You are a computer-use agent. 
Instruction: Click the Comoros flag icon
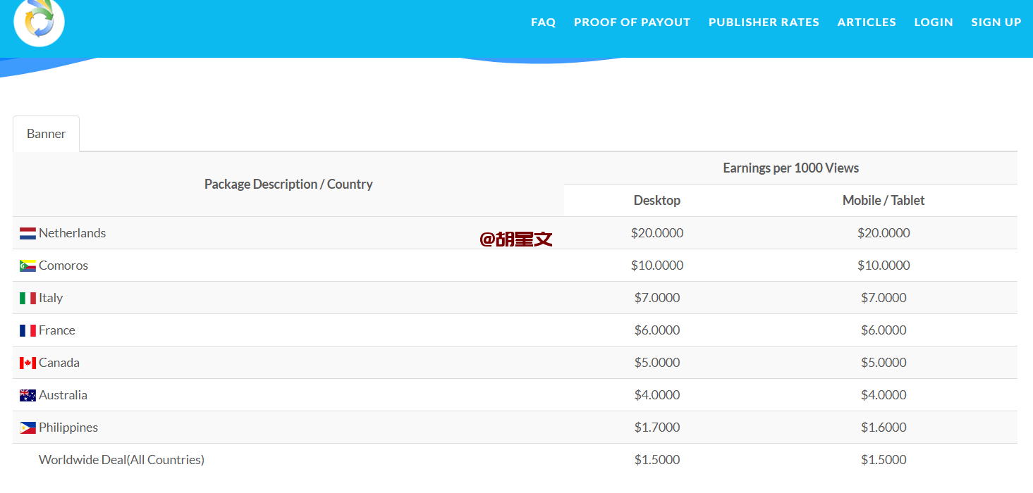point(27,266)
